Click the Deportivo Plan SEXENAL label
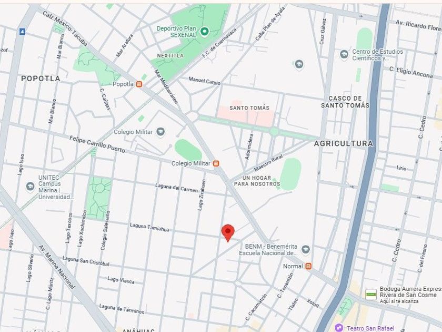This screenshot has width=442, height=332. click(x=176, y=32)
